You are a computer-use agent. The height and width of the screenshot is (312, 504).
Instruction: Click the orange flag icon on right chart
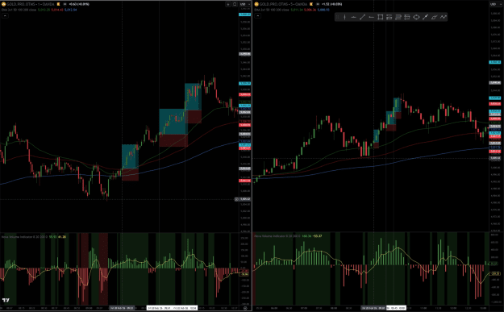click(x=311, y=4)
